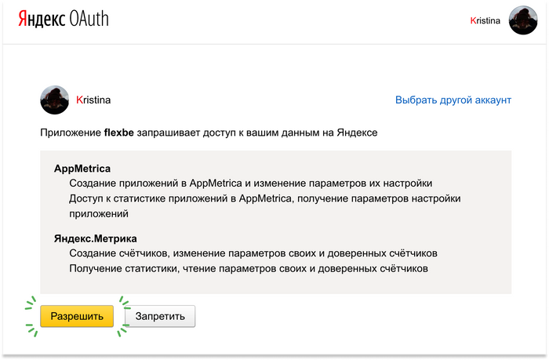Click the line Создание приложений в AppMetrica
The width and height of the screenshot is (549, 360).
[251, 184]
